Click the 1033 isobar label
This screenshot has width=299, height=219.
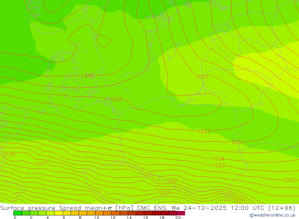(219, 165)
